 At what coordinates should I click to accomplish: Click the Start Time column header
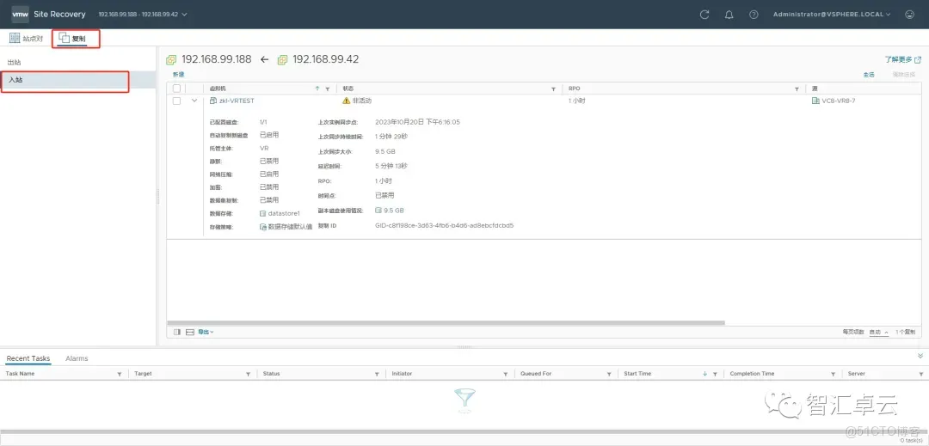click(637, 374)
